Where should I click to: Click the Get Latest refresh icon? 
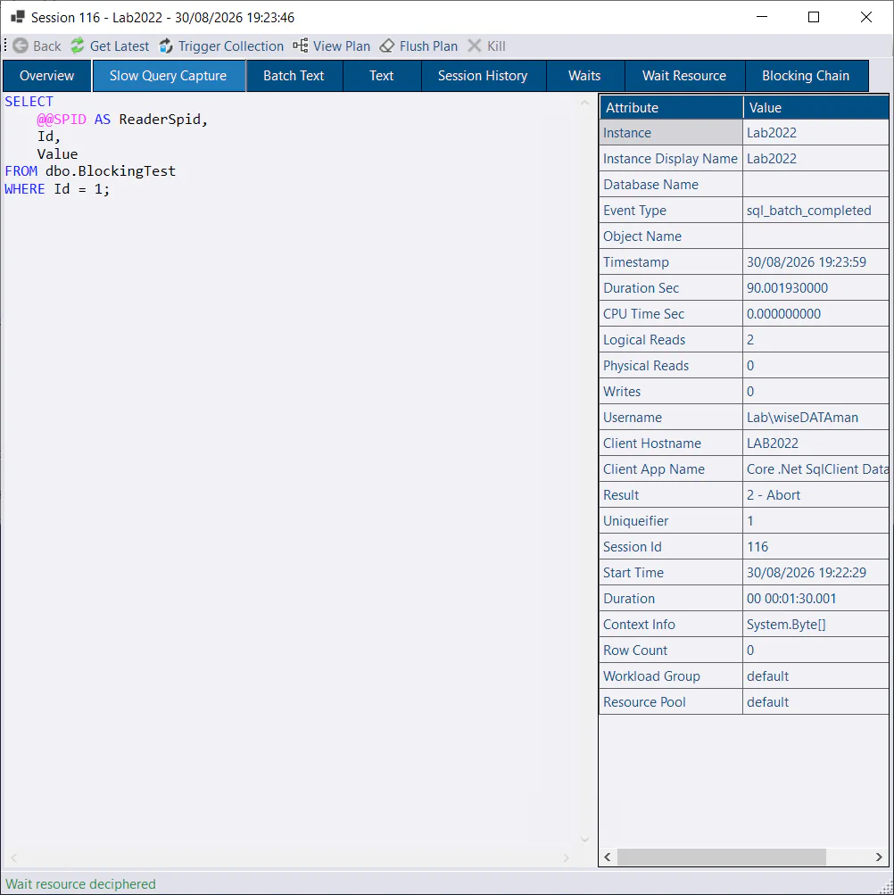78,46
